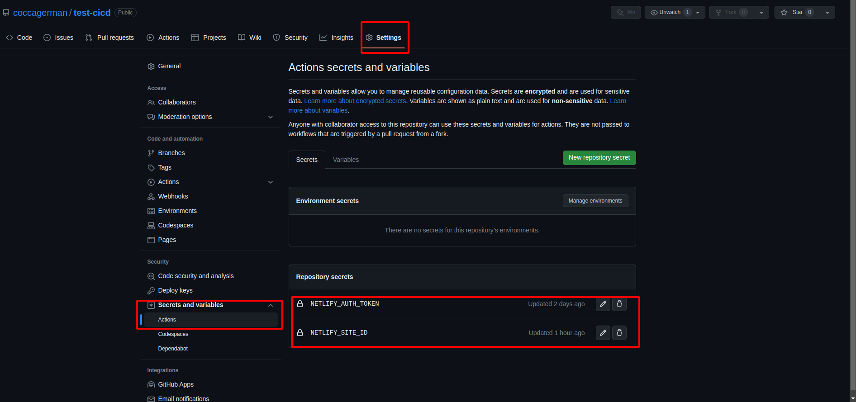Click the webhook icon beside Webhooks
The image size is (856, 402).
pyautogui.click(x=151, y=197)
